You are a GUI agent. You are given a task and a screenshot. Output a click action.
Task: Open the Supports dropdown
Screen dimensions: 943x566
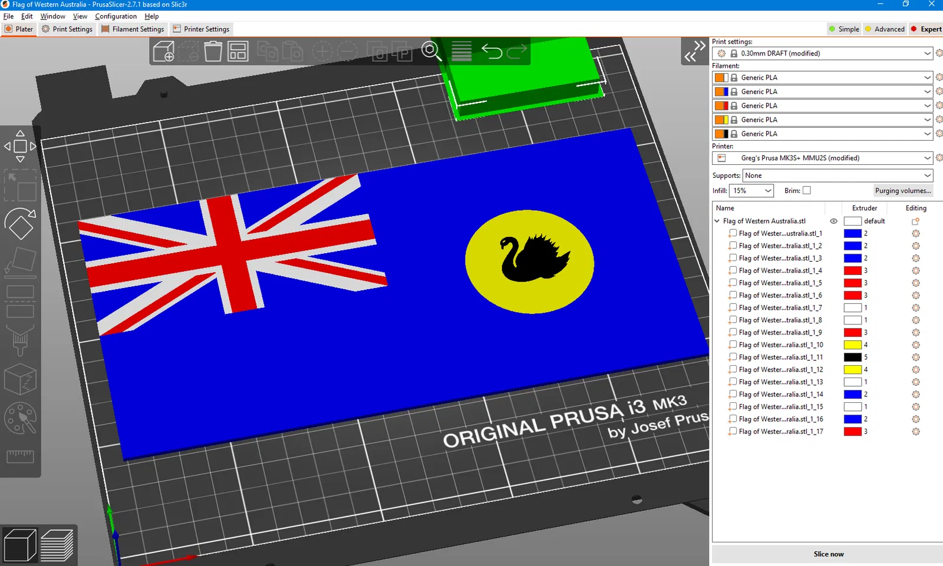(838, 176)
